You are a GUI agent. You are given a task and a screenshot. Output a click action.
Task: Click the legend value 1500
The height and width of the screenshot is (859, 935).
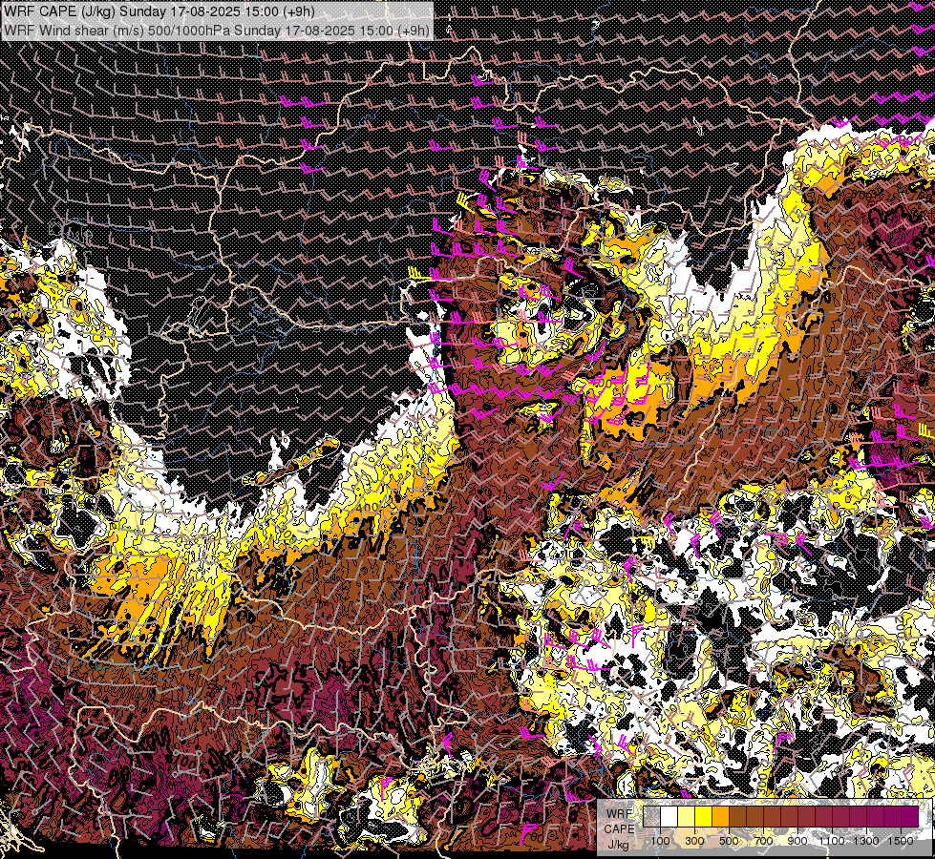(x=901, y=841)
